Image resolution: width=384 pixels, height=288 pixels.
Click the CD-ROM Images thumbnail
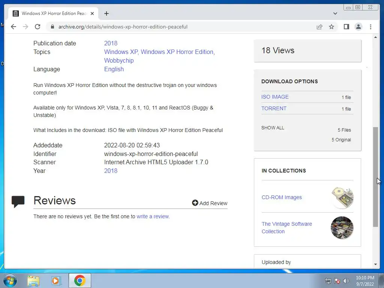(342, 197)
